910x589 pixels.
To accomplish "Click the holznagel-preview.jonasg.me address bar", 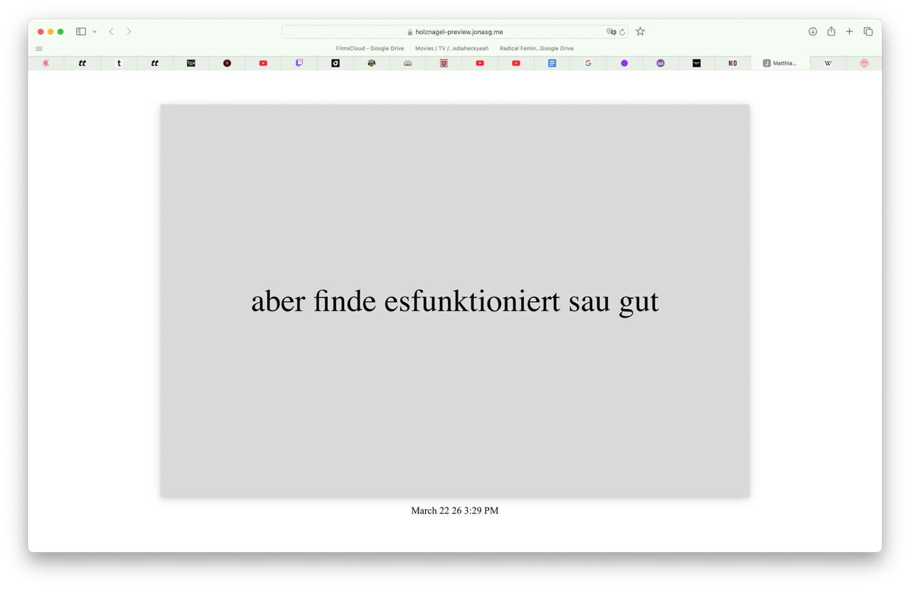I will [x=455, y=32].
